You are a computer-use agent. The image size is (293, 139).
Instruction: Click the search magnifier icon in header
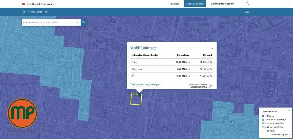point(248,4)
